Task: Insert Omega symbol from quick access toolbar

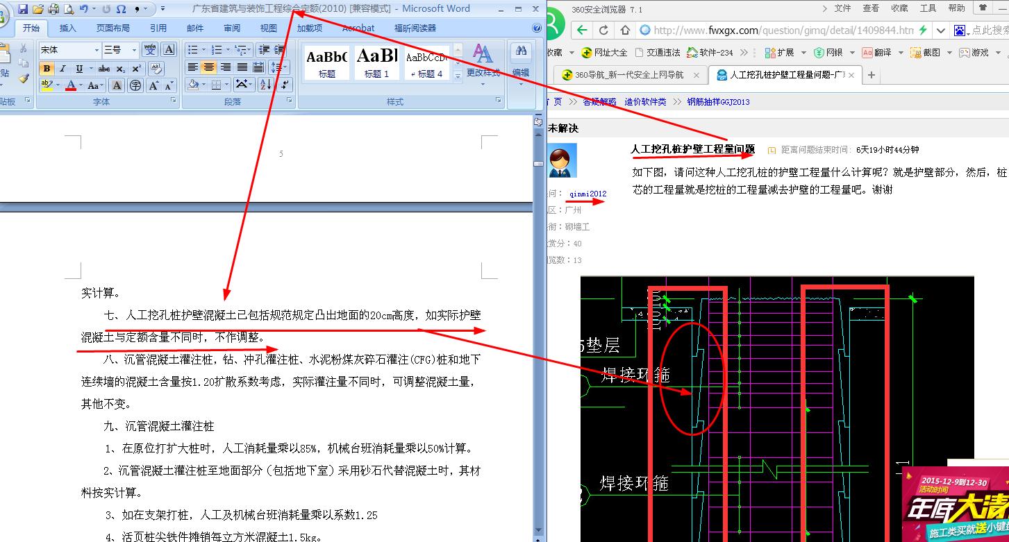Action: pyautogui.click(x=122, y=9)
